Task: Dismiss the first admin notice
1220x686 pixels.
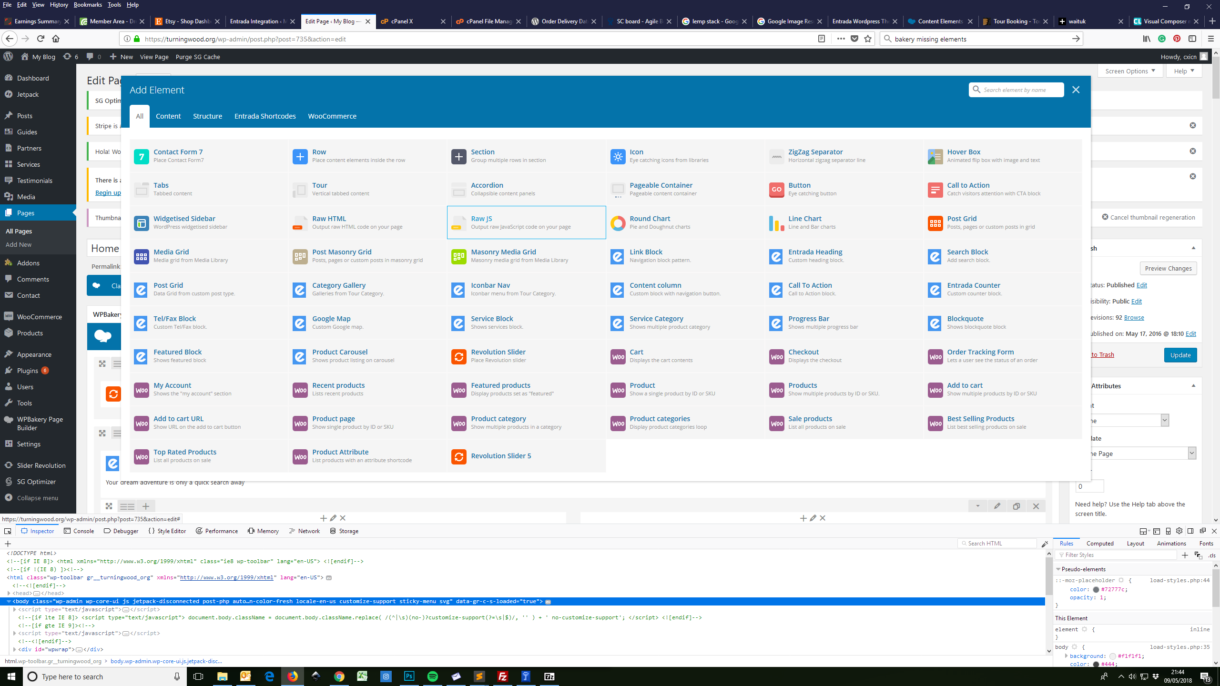Action: click(x=1193, y=125)
